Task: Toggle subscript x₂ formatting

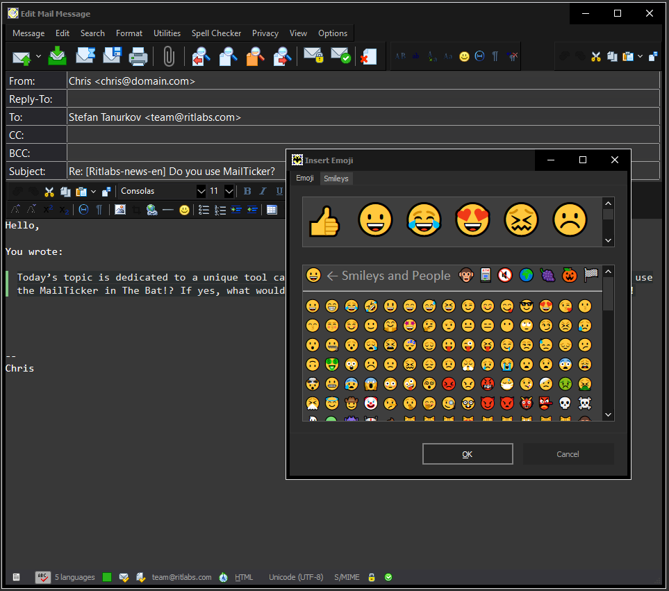Action: pos(64,209)
